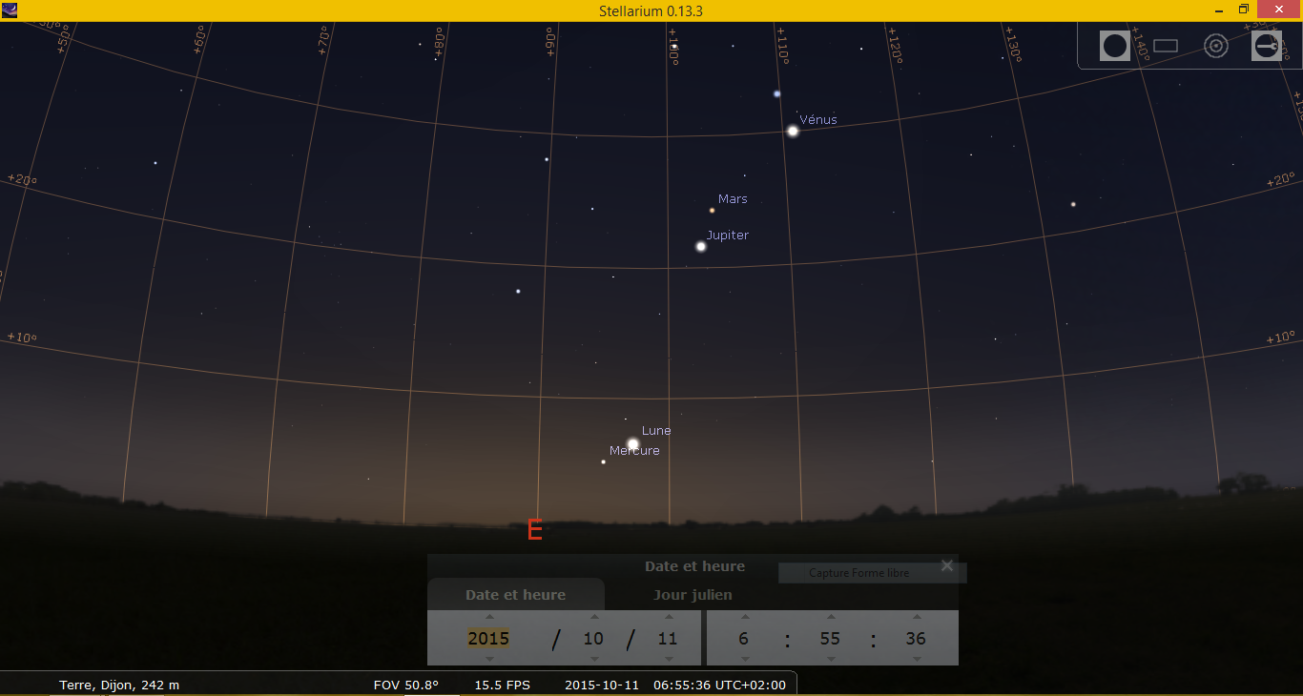Click the year field showing 2015
This screenshot has width=1303, height=696.
(488, 639)
